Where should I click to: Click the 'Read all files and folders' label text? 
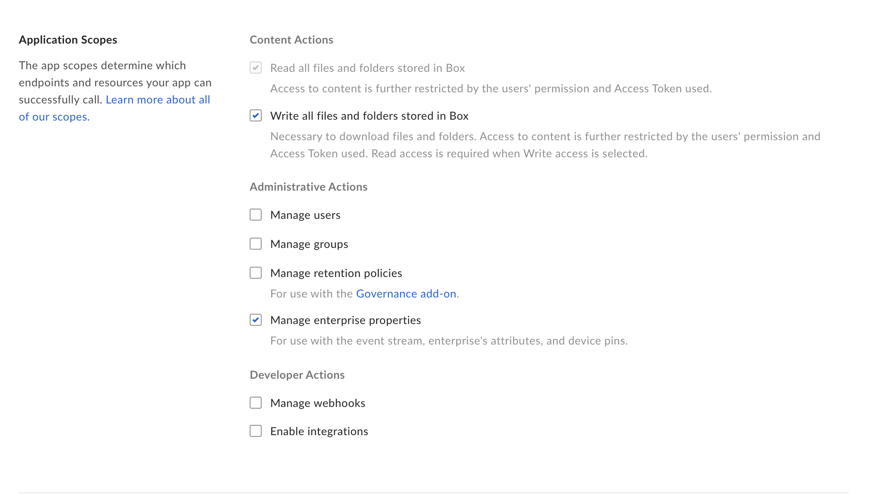[x=367, y=68]
